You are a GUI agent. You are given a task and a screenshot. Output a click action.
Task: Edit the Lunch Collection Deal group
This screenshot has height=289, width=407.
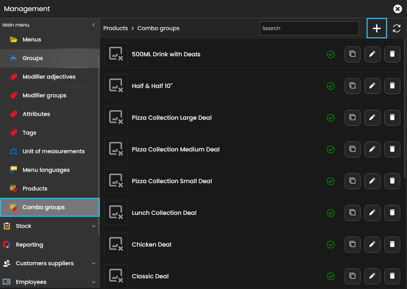click(x=372, y=213)
